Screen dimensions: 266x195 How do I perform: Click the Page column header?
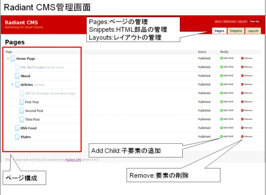9,52
